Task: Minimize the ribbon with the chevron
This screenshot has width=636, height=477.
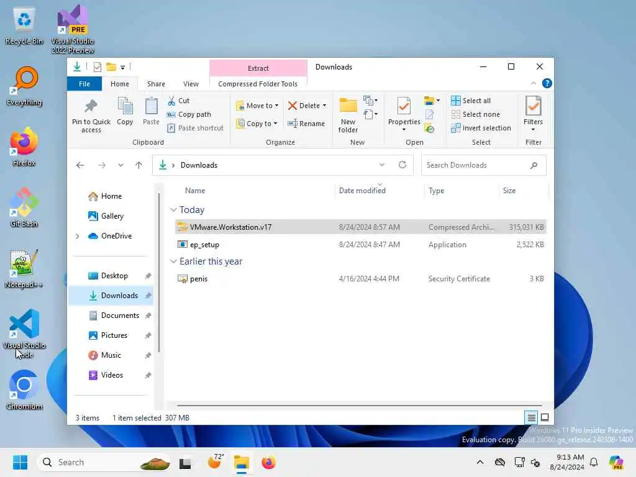Action: click(x=533, y=84)
